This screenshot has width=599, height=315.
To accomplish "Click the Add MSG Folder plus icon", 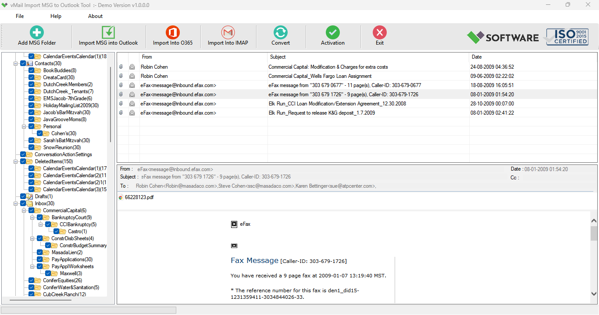I will [x=37, y=32].
